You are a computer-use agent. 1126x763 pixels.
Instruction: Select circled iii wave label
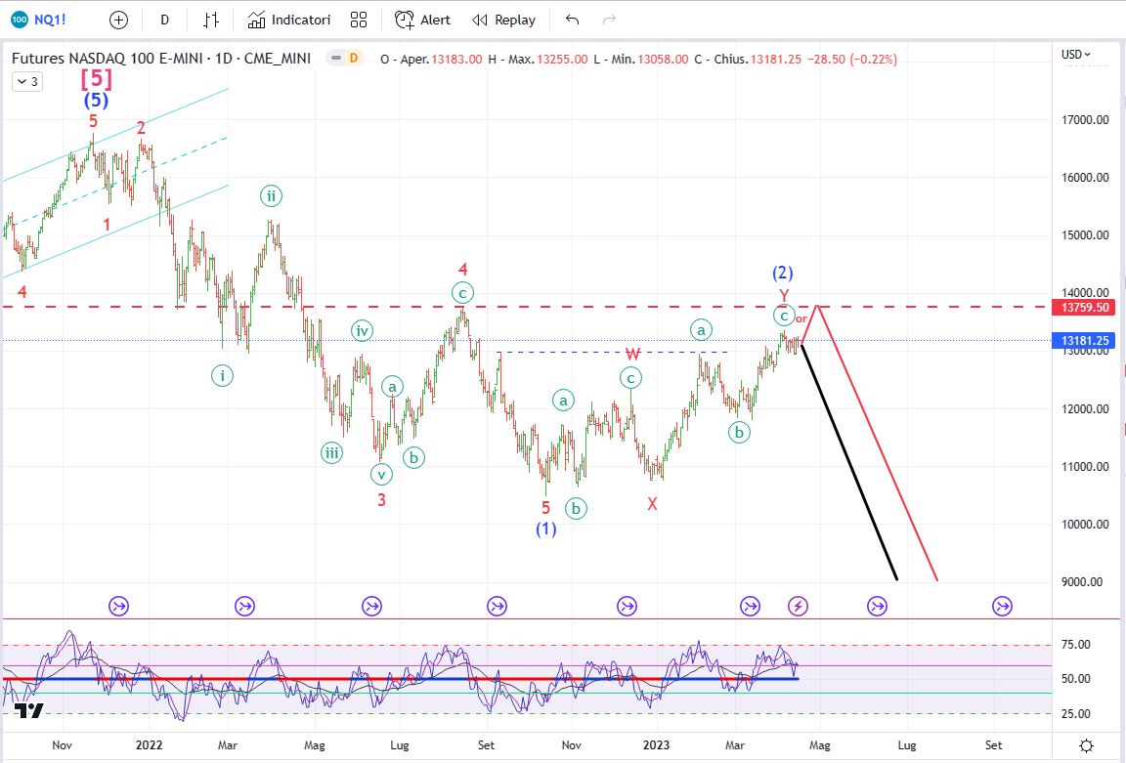331,453
